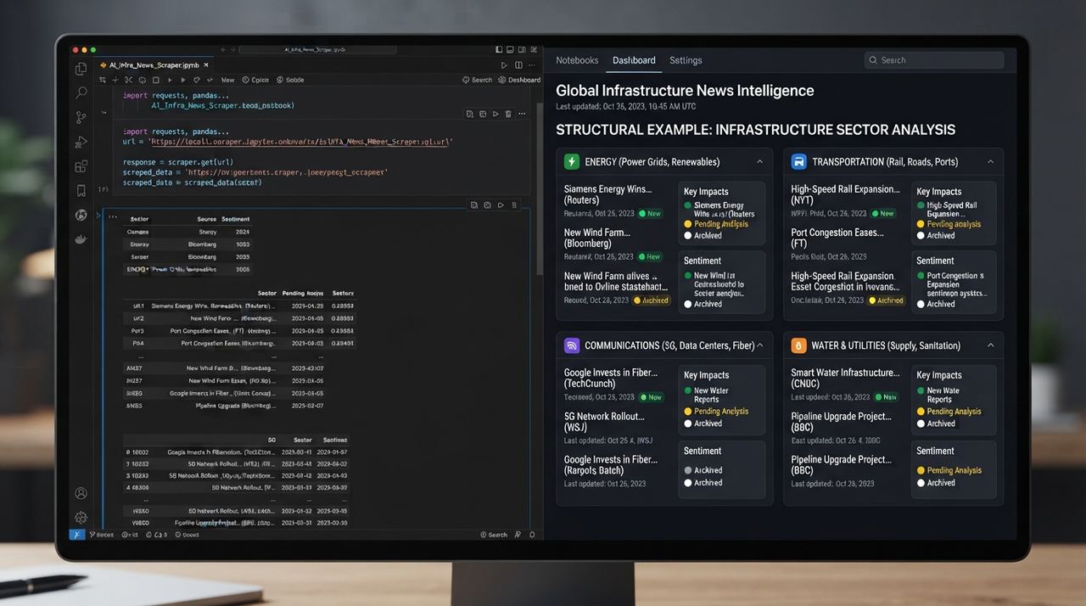The image size is (1086, 606).
Task: Click the delete cell trash icon
Action: point(508,114)
